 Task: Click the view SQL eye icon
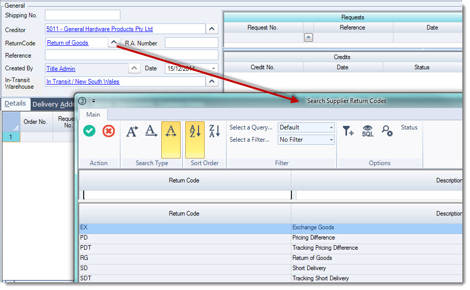(x=368, y=131)
